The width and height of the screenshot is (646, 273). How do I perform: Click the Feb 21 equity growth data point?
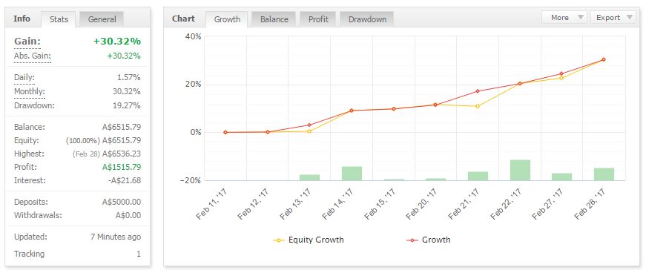click(x=478, y=106)
